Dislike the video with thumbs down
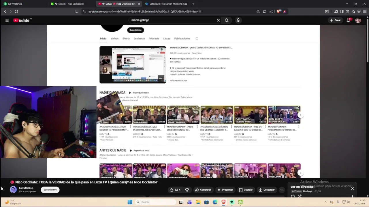 [x=187, y=190]
